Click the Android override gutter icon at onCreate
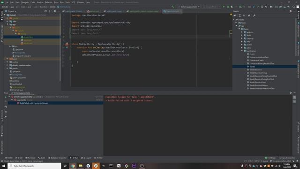Image resolution: width=300 pixels, height=169 pixels. tap(67, 47)
